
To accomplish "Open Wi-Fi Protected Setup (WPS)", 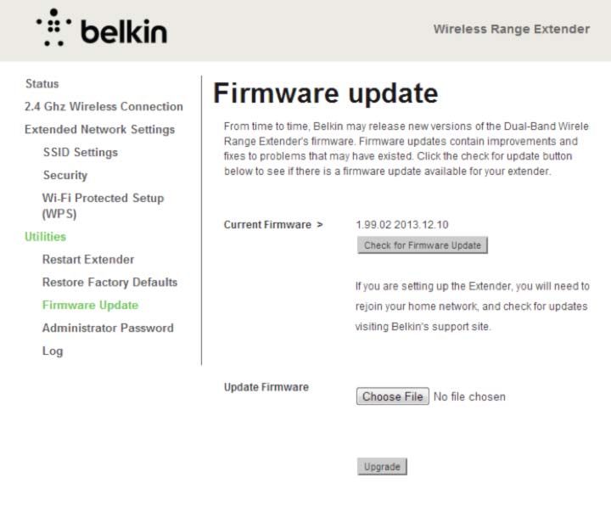I will 103,205.
